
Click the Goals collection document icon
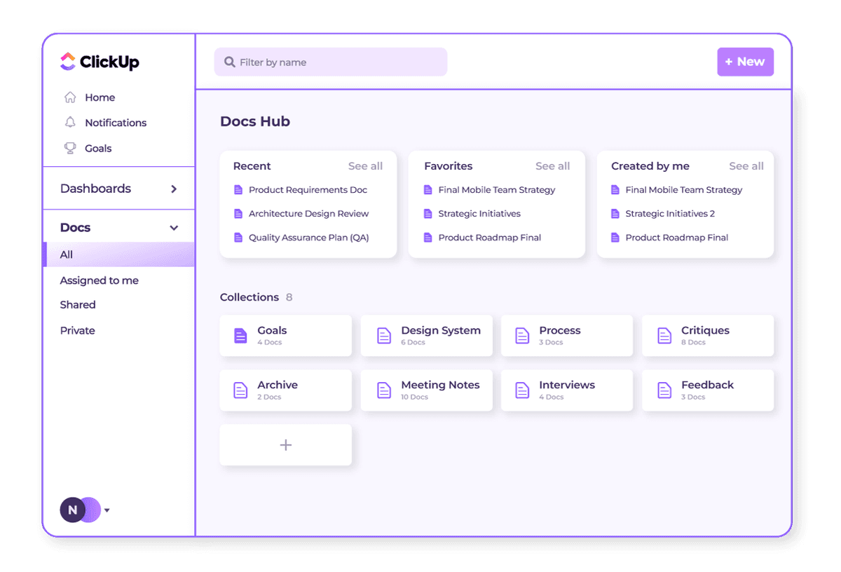[240, 336]
